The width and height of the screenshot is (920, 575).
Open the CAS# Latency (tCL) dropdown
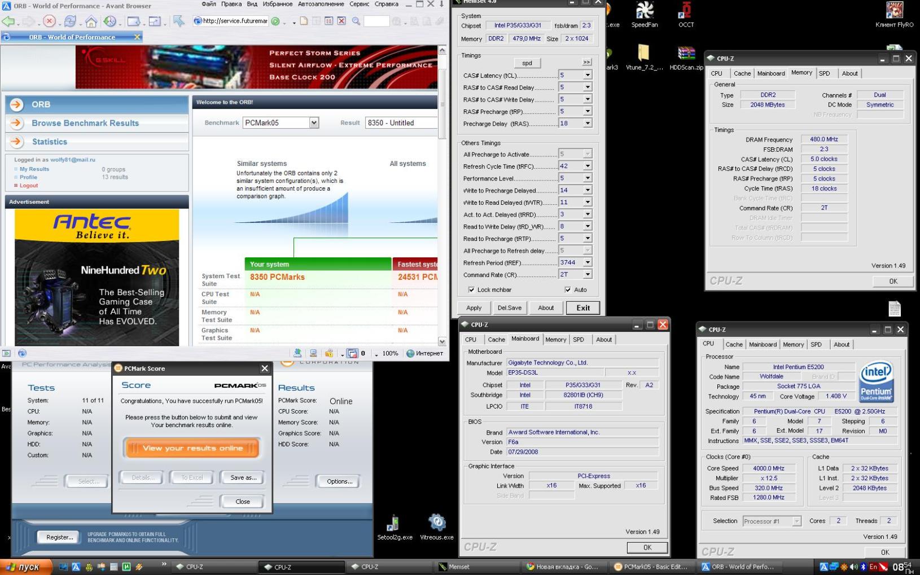(587, 75)
